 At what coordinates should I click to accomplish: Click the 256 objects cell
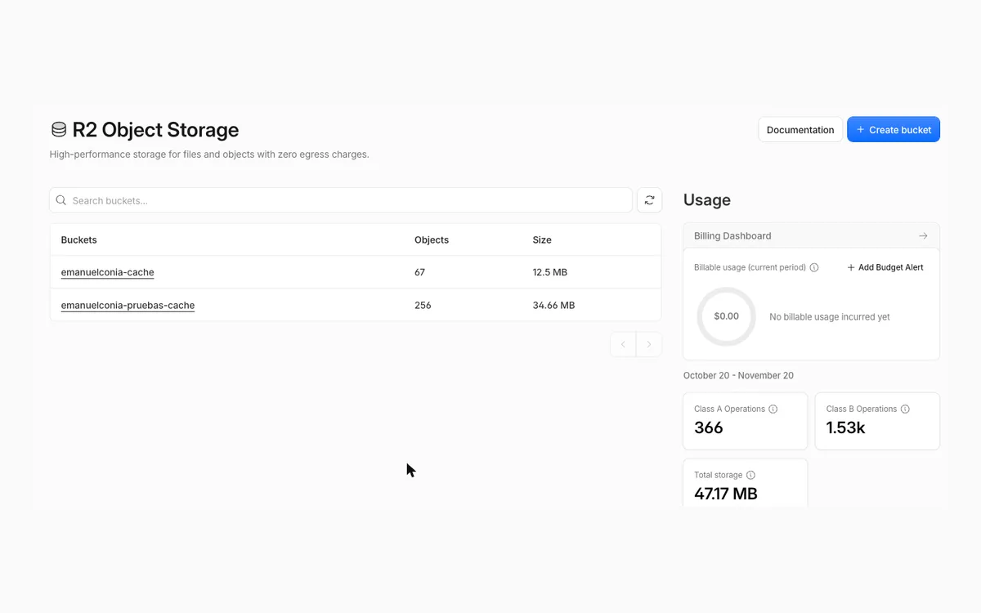coord(423,306)
